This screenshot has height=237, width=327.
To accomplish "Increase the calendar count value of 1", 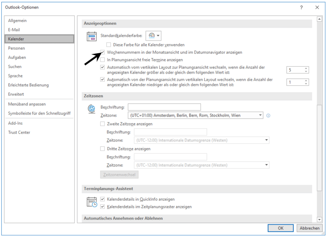I will pos(306,80).
